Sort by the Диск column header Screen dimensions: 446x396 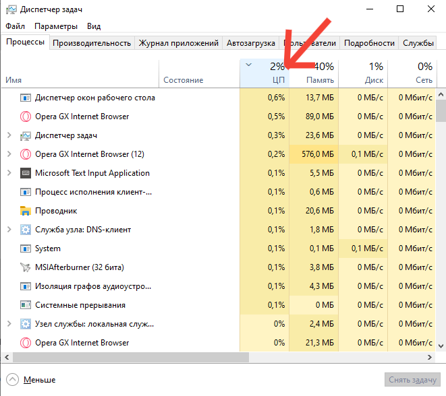363,74
